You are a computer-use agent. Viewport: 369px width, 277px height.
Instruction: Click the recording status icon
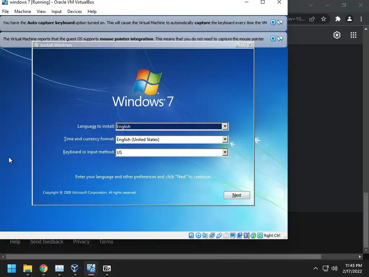pos(239,235)
